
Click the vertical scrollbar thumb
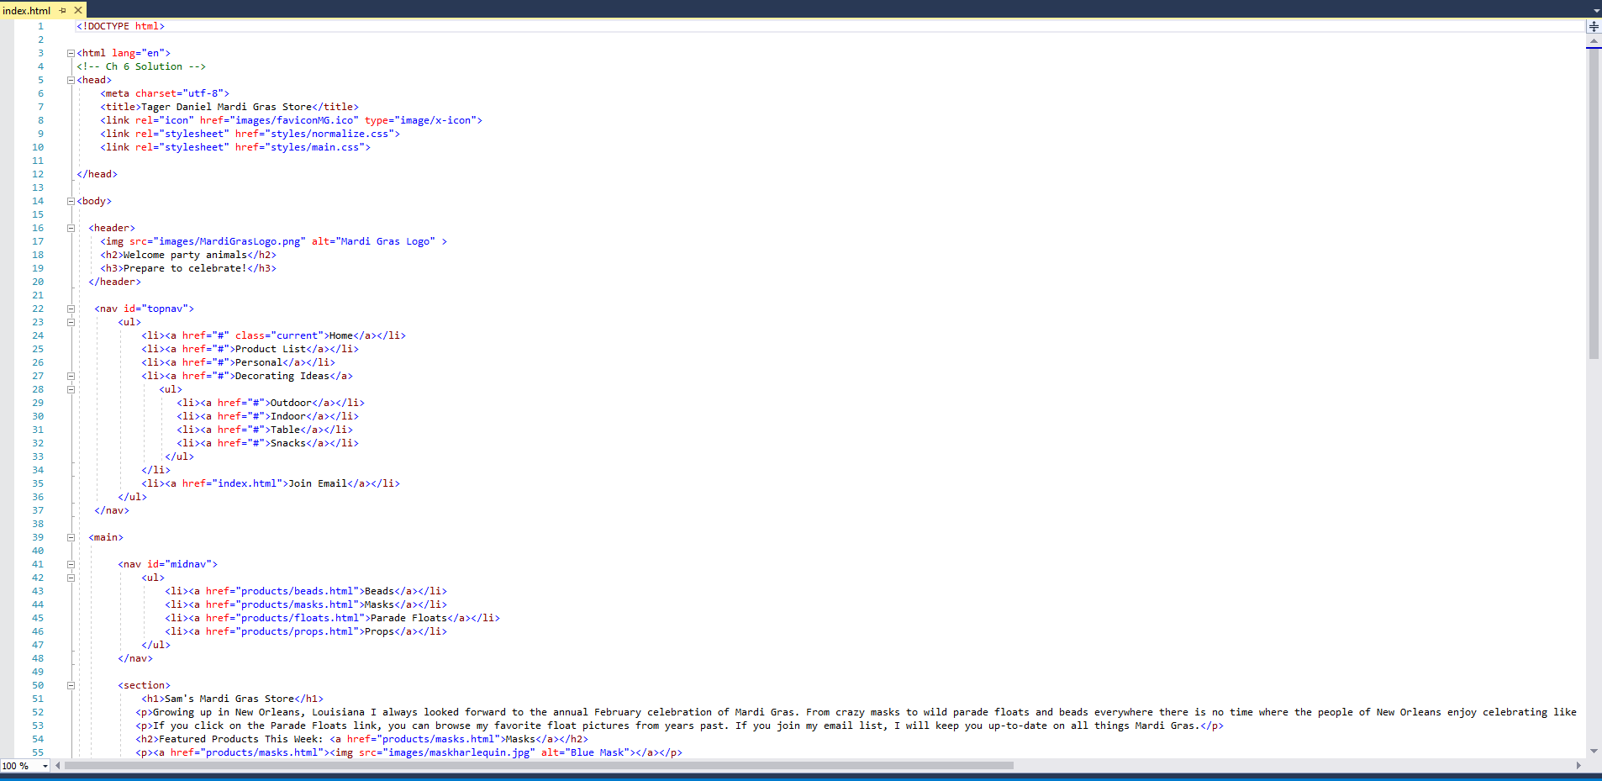1594,202
